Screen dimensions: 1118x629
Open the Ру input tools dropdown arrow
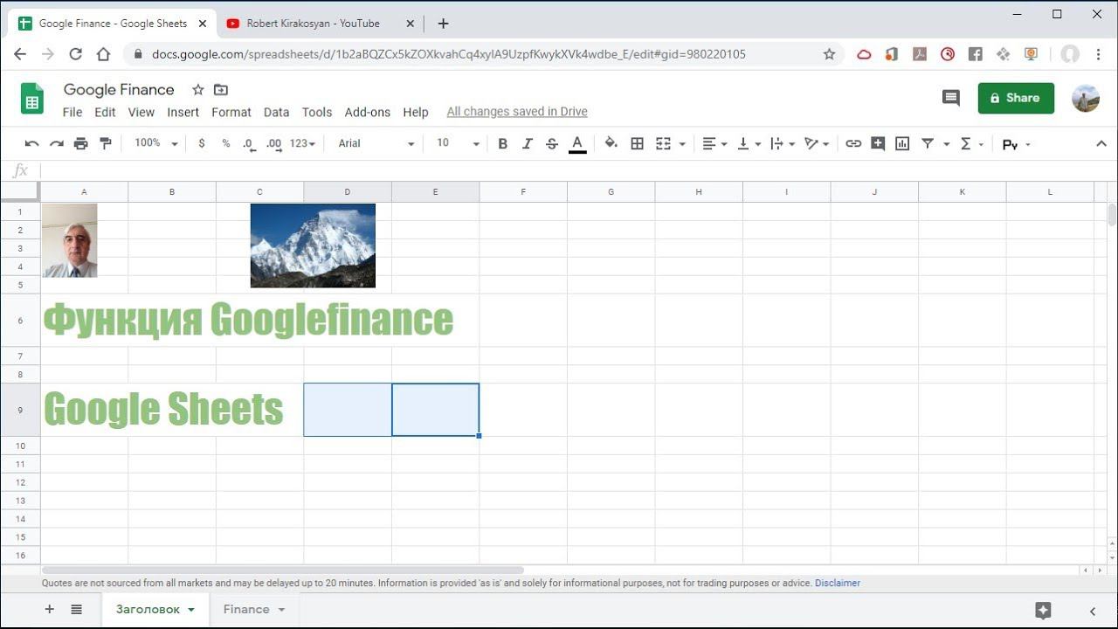pyautogui.click(x=1028, y=144)
